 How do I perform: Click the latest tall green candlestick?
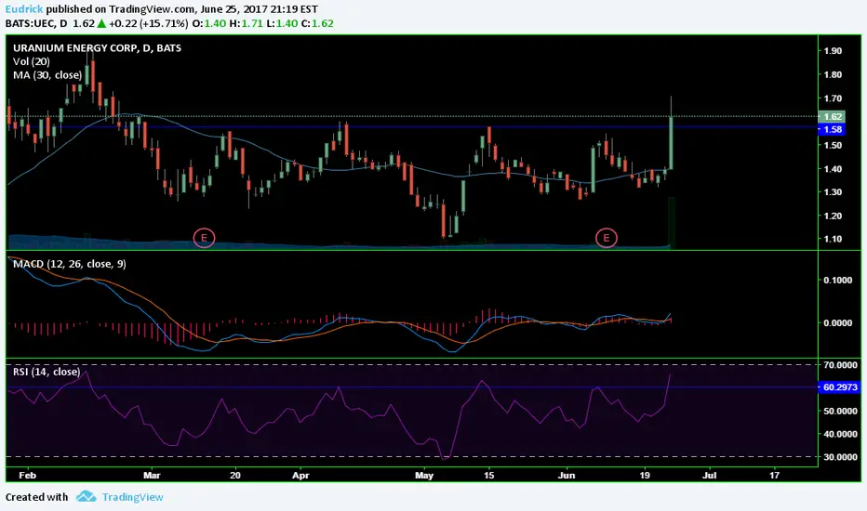click(671, 142)
